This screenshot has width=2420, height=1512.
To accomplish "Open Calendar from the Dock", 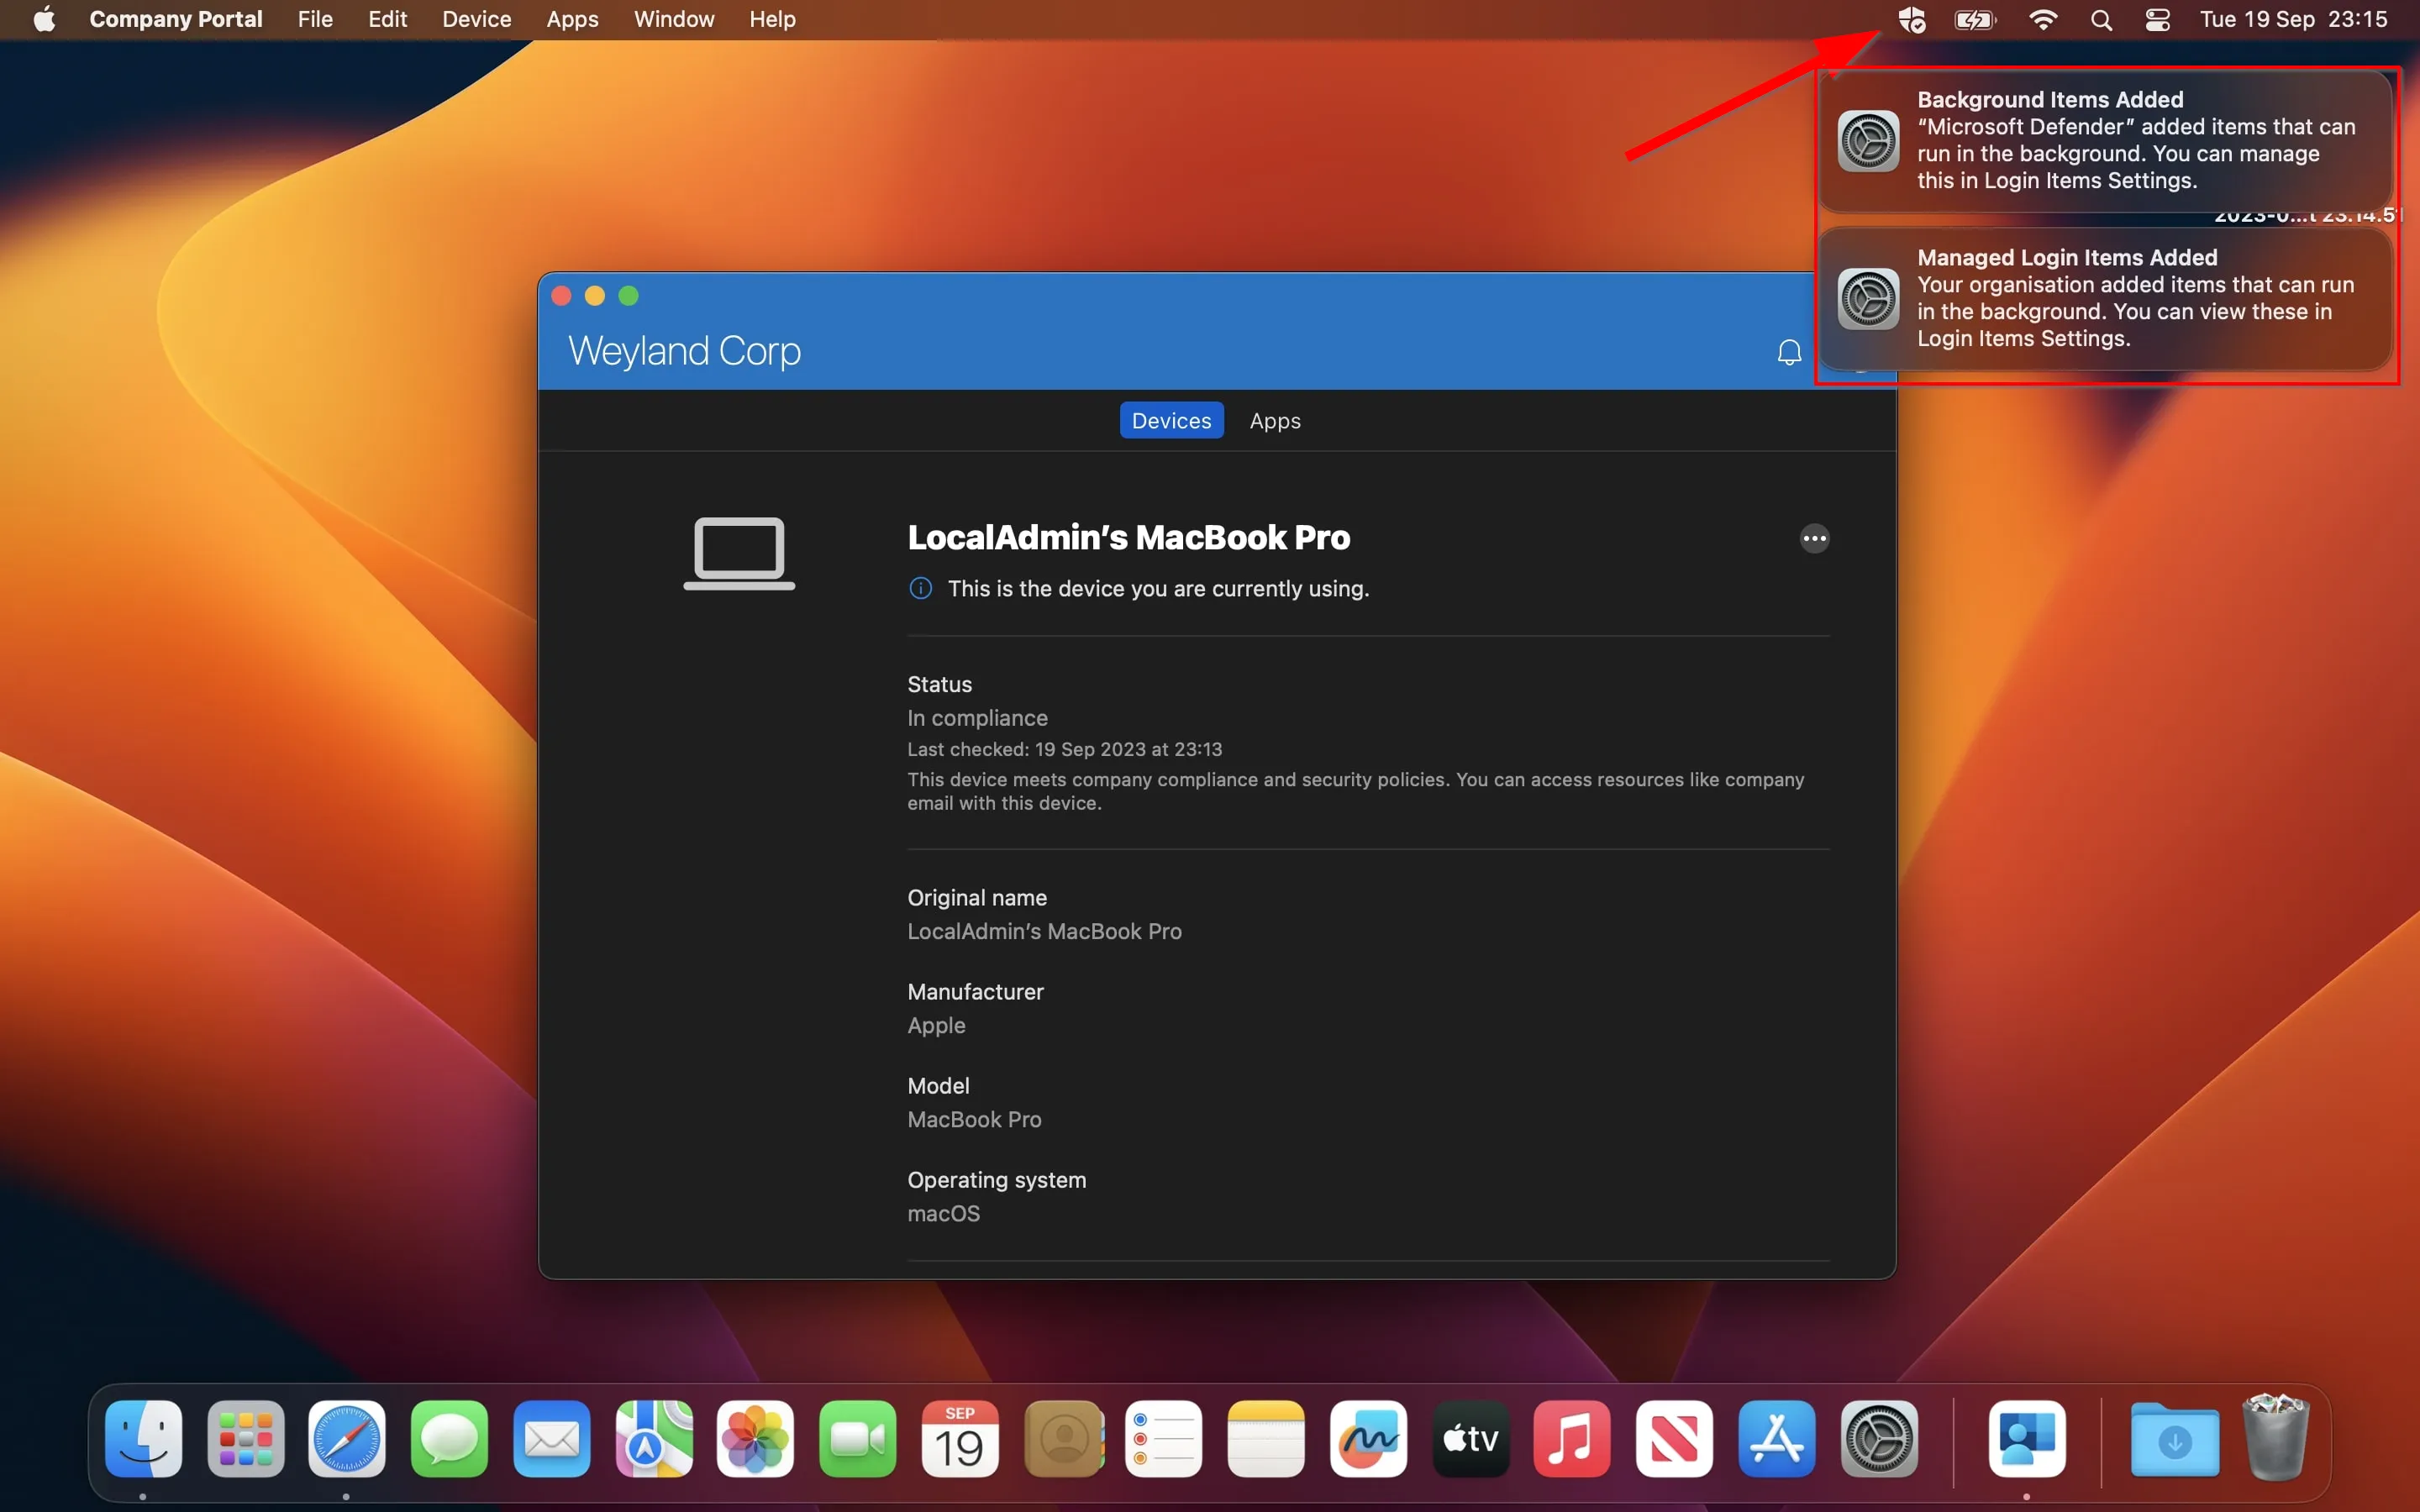I will [x=960, y=1439].
